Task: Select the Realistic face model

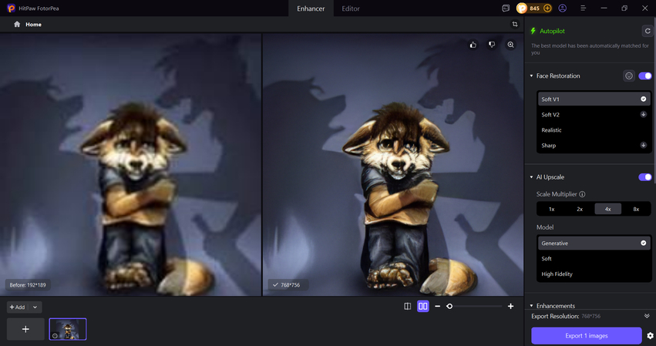Action: pyautogui.click(x=594, y=130)
